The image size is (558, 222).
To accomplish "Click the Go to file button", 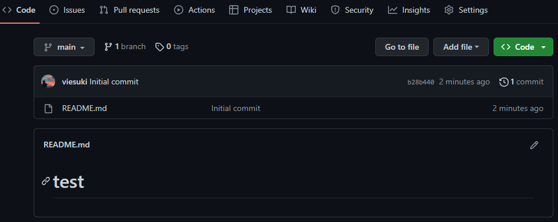I will click(402, 47).
